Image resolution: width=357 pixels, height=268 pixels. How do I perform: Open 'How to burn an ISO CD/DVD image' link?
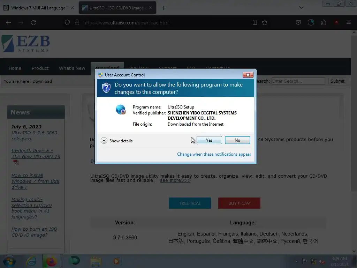point(34,232)
